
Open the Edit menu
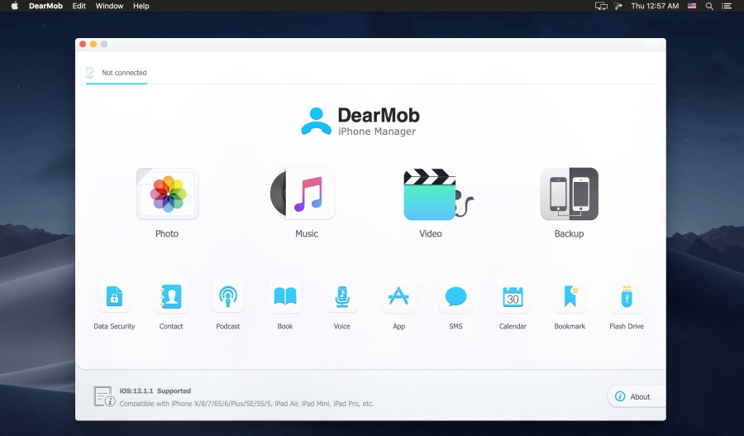[79, 6]
